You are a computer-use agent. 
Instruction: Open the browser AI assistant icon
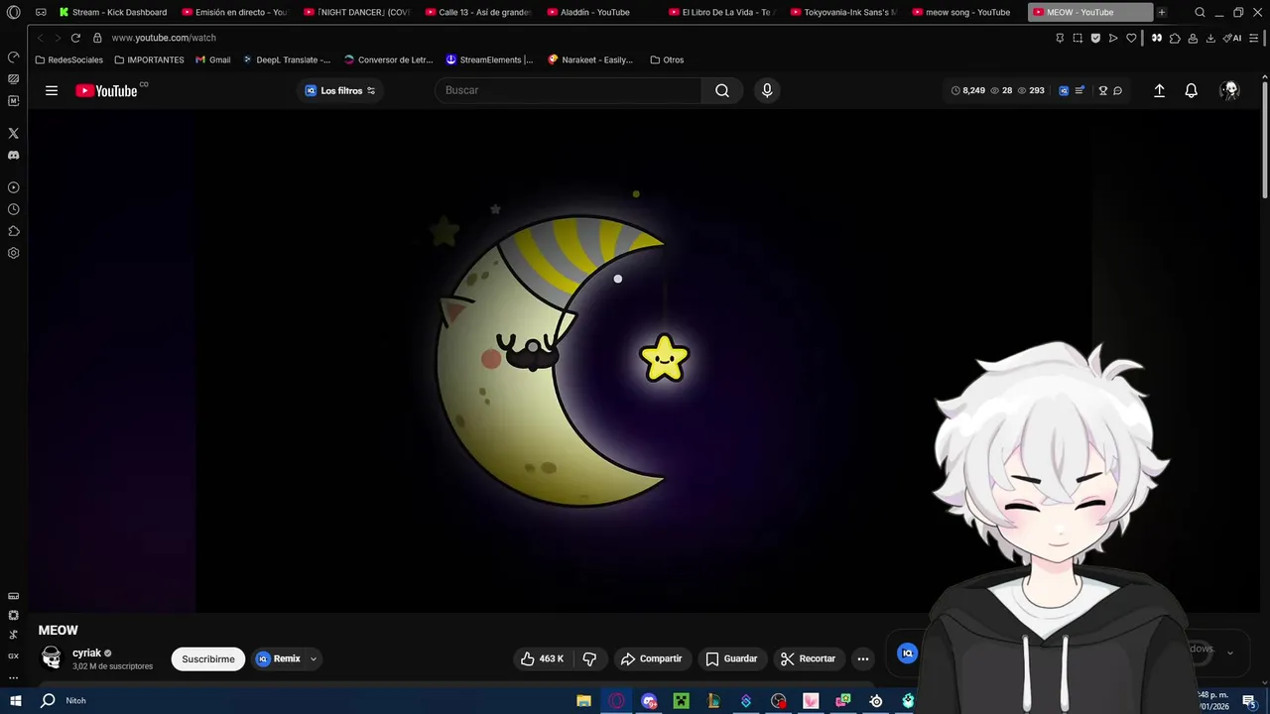[x=1232, y=38]
